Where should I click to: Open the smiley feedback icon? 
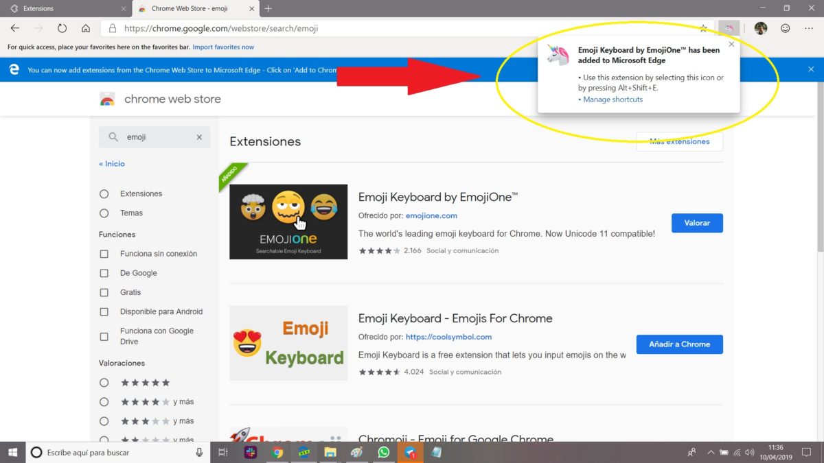[786, 29]
